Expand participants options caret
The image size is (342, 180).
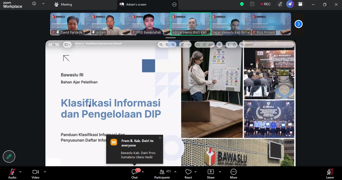[175, 172]
